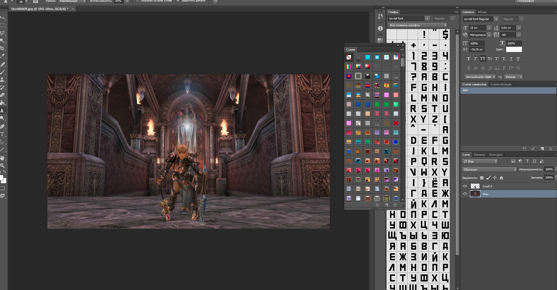
Task: Activate the Pen tool
Action: pyautogui.click(x=3, y=126)
